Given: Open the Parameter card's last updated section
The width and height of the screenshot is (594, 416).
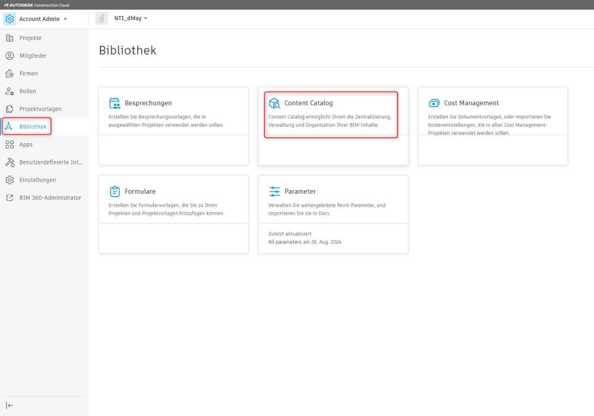Looking at the screenshot, I should (305, 238).
